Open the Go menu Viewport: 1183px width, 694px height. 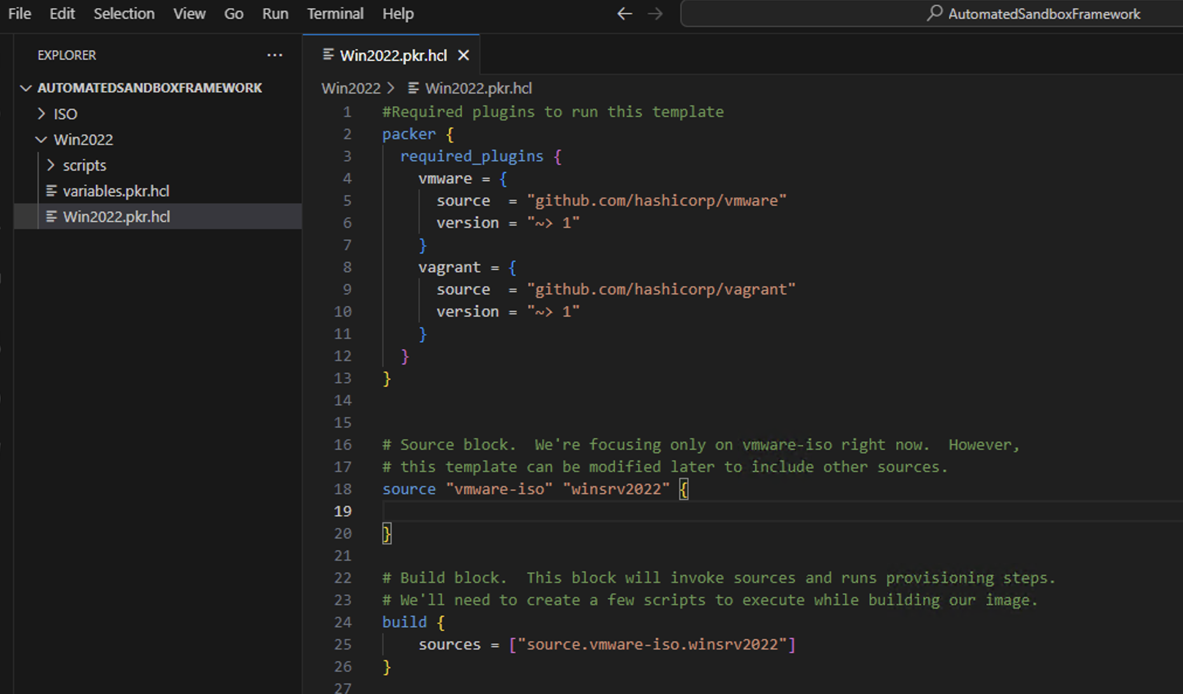coord(234,13)
